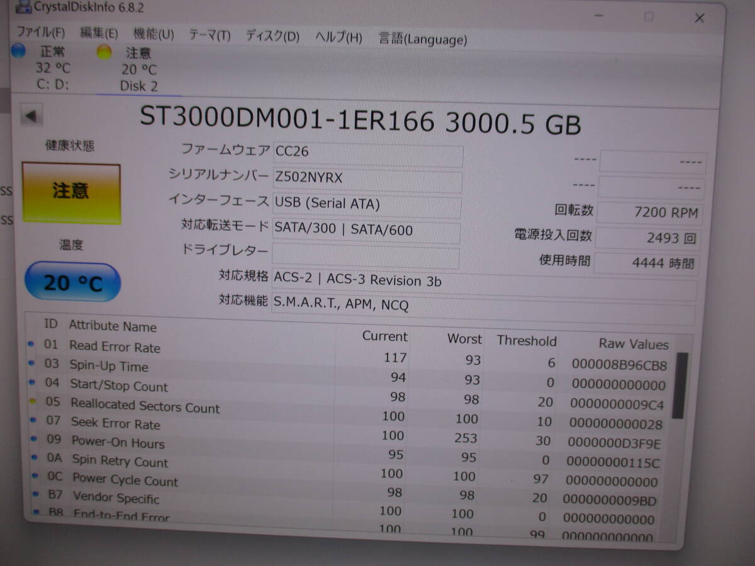Maximize the CrystalDiskInfo window
This screenshot has width=755, height=566.
click(649, 16)
